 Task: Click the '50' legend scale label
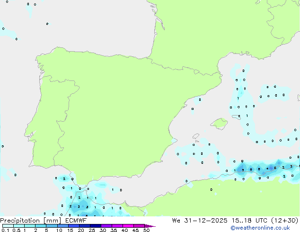[146, 230]
